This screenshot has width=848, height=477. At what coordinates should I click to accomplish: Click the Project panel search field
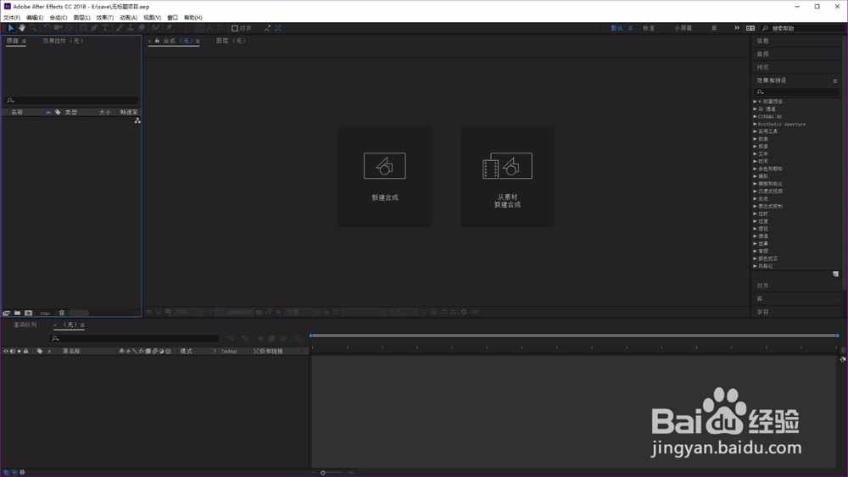pyautogui.click(x=71, y=101)
